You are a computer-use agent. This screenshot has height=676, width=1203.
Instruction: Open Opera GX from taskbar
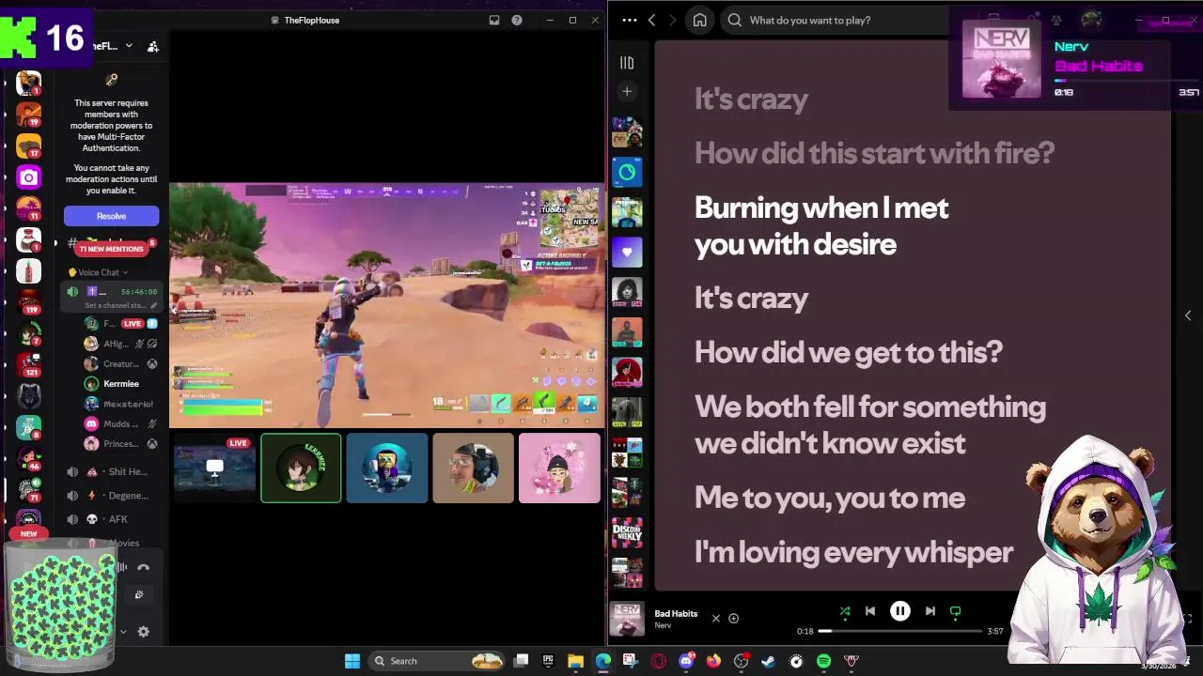point(658,661)
